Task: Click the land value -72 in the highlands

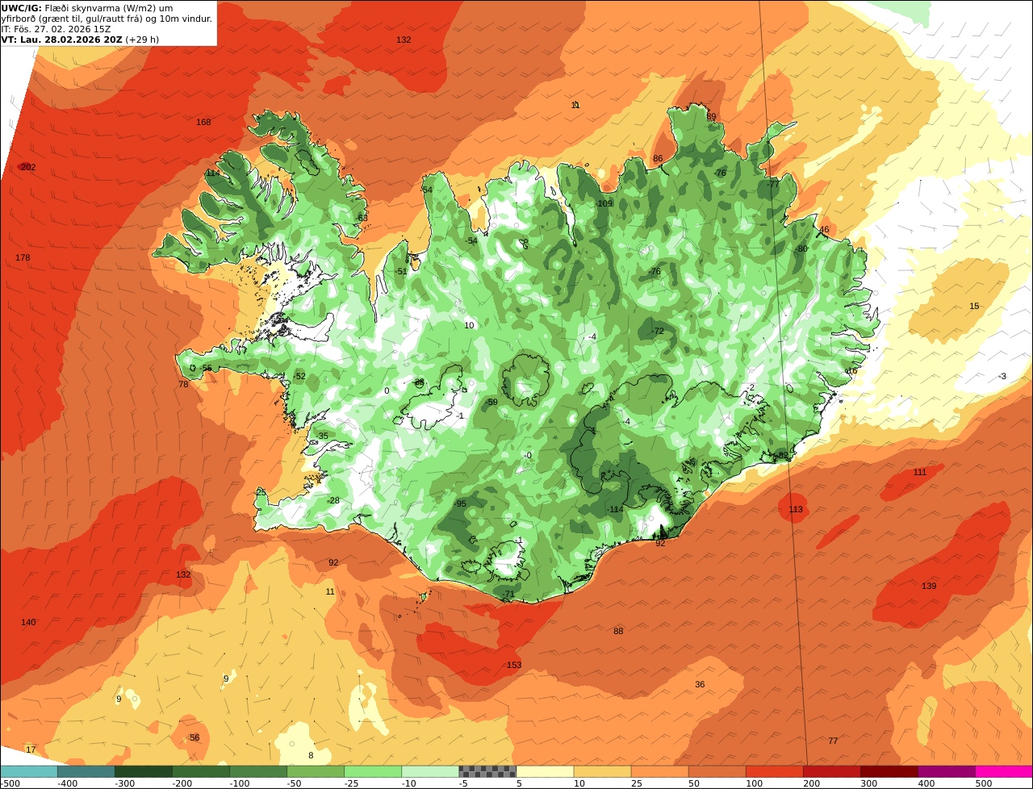Action: point(657,331)
